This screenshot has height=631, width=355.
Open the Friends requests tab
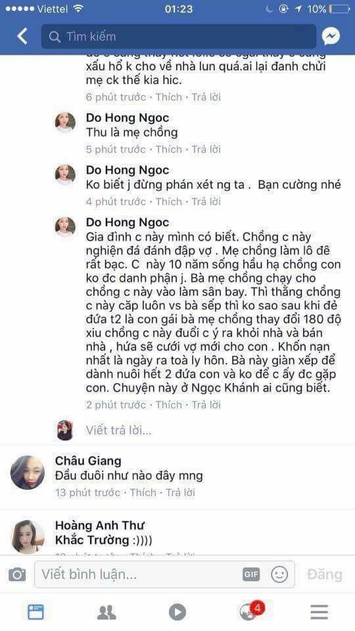106,612
